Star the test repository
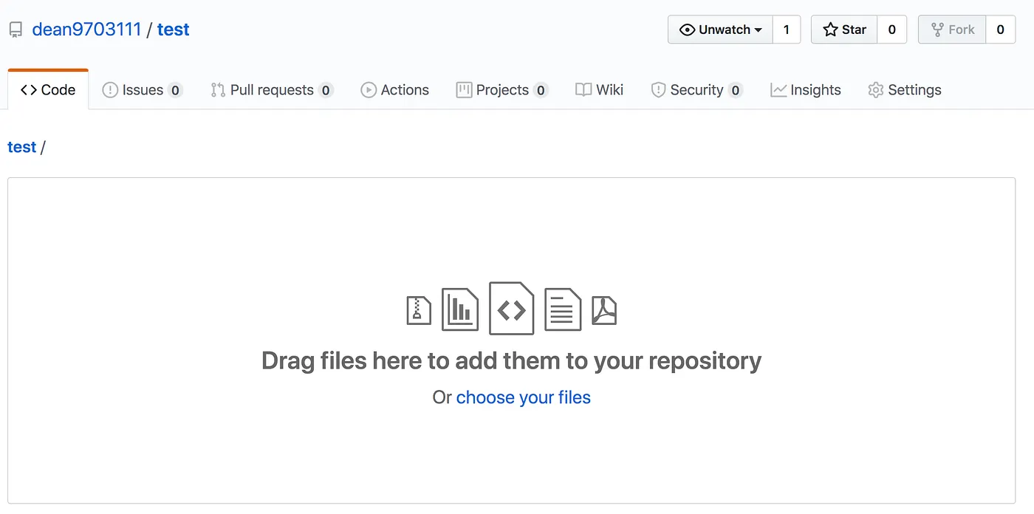Image resolution: width=1034 pixels, height=514 pixels. click(844, 30)
